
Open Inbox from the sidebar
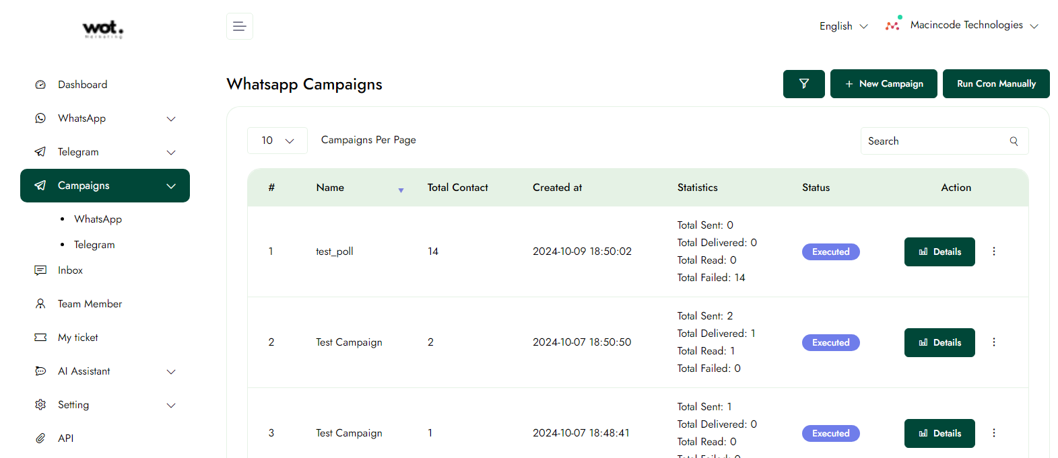tap(70, 270)
